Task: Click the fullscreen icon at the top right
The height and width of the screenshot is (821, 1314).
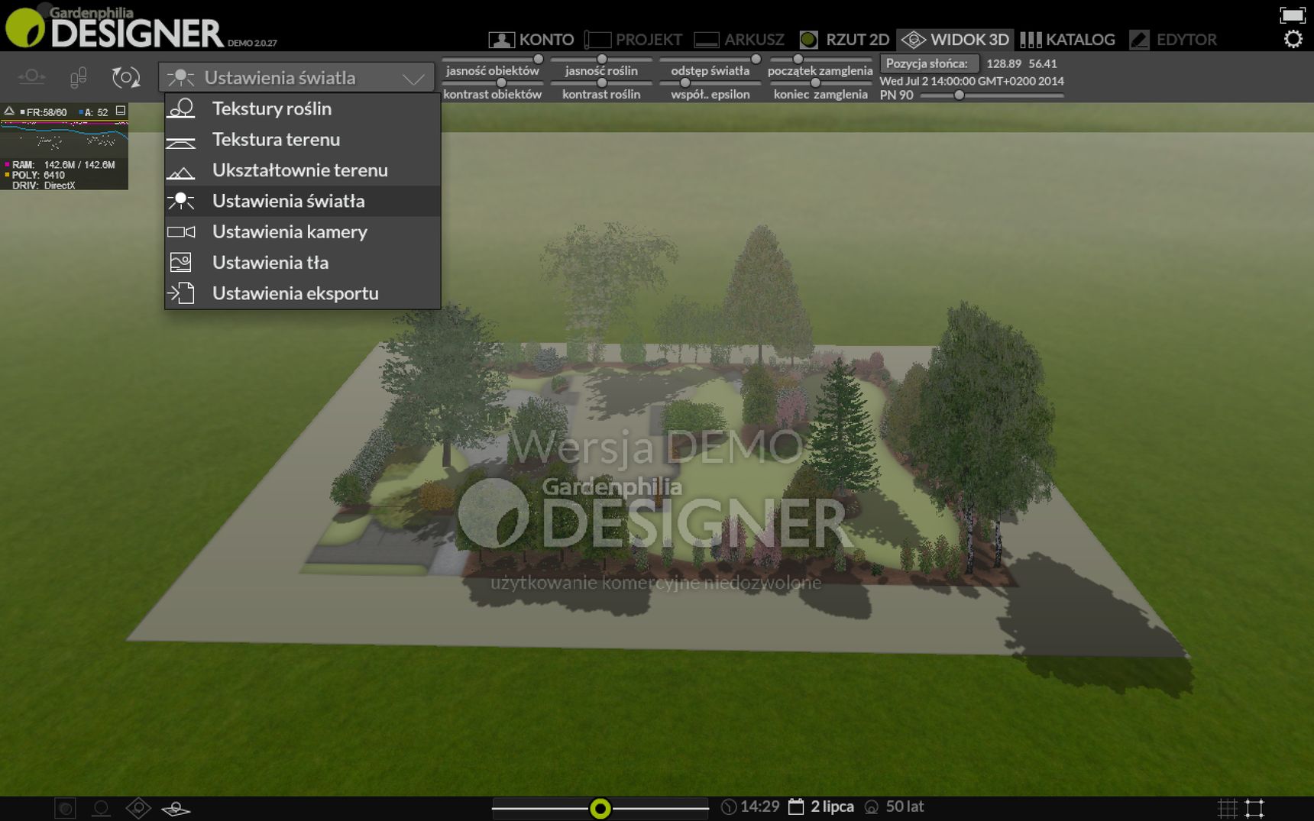Action: [x=1292, y=15]
